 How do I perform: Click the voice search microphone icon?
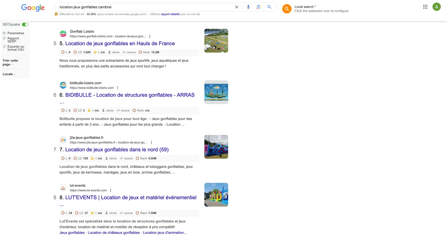[248, 7]
